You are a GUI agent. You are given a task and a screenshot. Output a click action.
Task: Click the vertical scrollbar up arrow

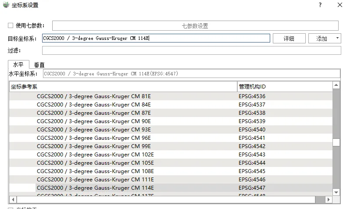pyautogui.click(x=336, y=85)
